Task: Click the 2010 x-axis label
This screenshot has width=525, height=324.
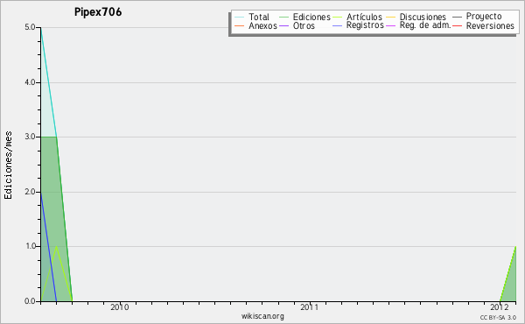Action: [x=120, y=307]
